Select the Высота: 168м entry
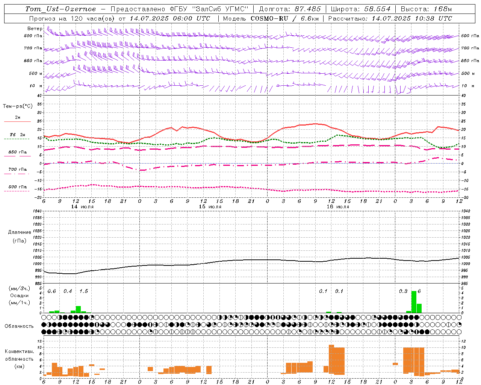 pyautogui.click(x=427, y=9)
